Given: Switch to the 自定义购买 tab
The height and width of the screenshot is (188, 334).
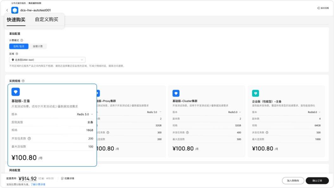Looking at the screenshot, I should [x=47, y=20].
